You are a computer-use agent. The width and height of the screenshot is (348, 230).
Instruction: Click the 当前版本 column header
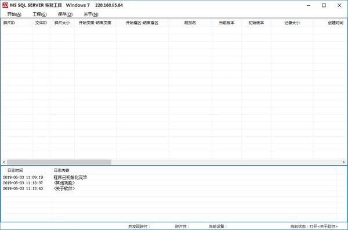227,23
